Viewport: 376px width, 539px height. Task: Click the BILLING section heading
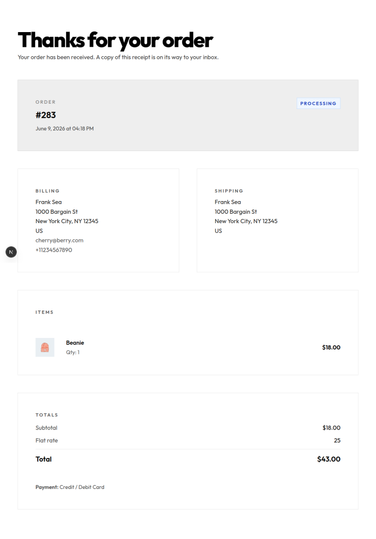pos(48,191)
